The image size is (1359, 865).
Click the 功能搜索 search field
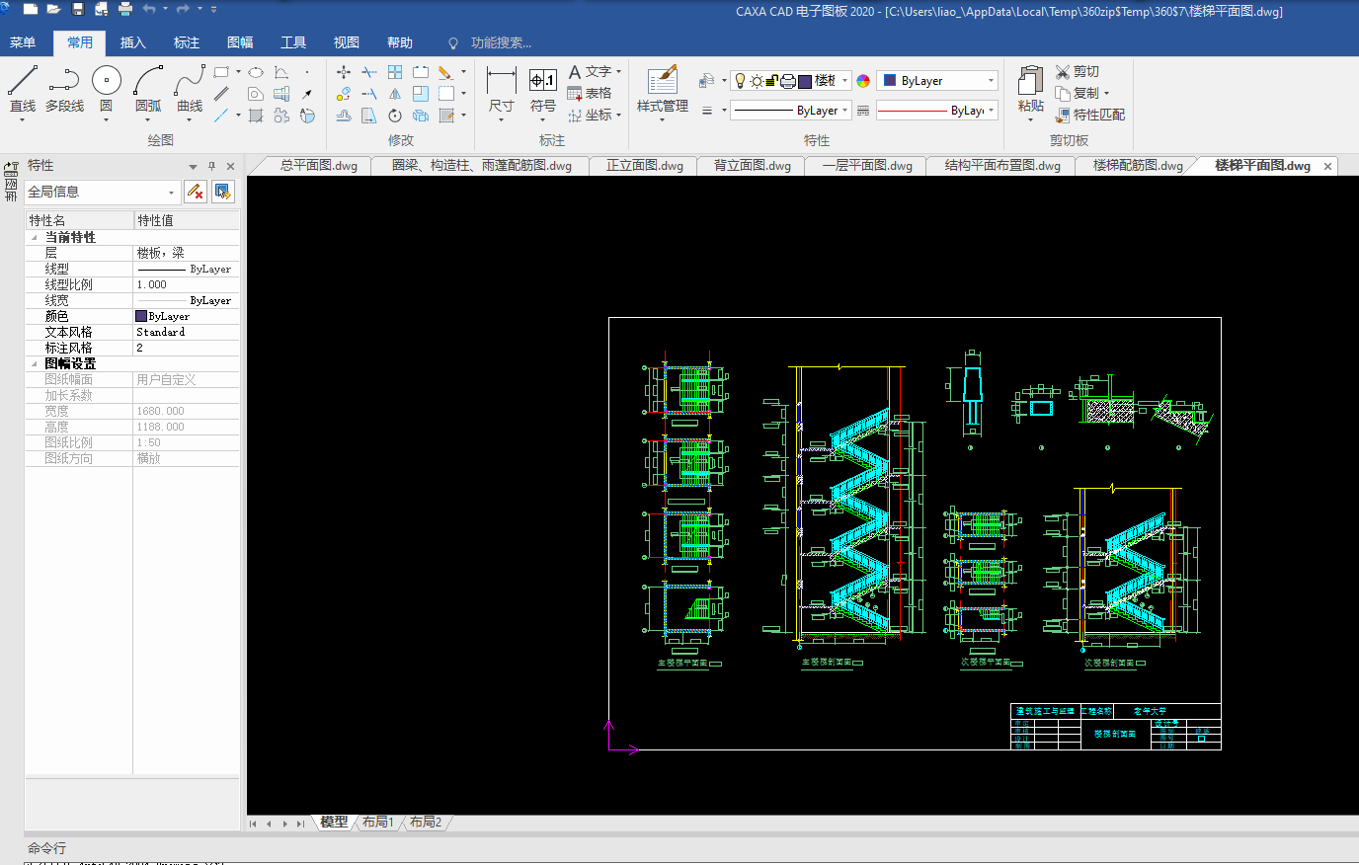[x=501, y=42]
